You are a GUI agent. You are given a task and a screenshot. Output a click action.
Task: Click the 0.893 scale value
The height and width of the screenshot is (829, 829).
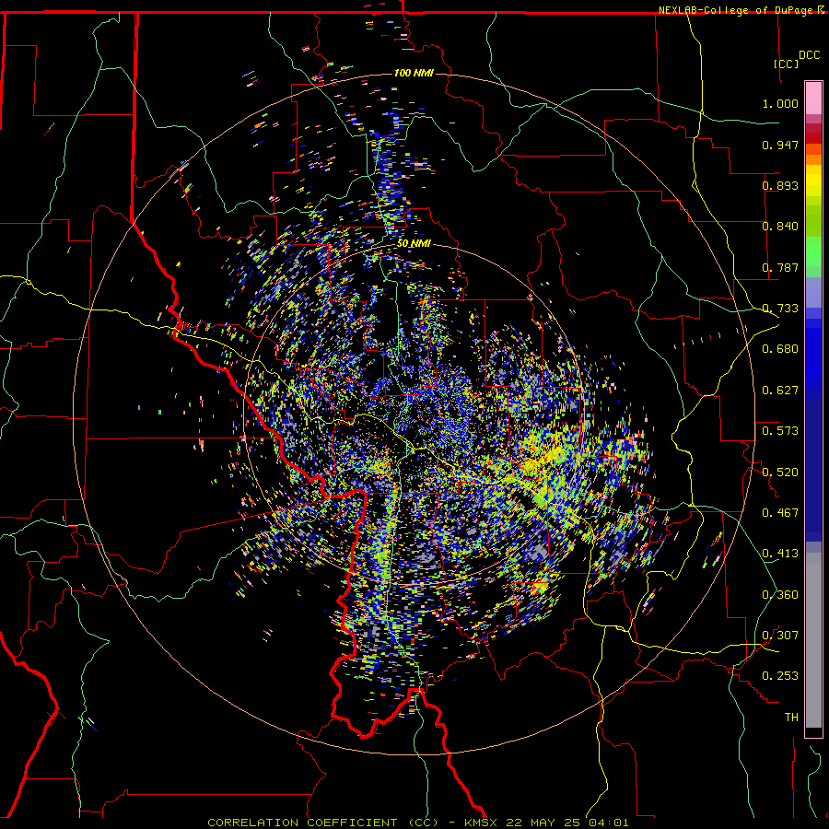tap(780, 185)
